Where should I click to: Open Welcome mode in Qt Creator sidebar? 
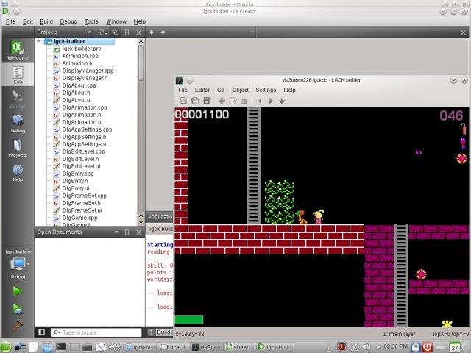coord(18,50)
